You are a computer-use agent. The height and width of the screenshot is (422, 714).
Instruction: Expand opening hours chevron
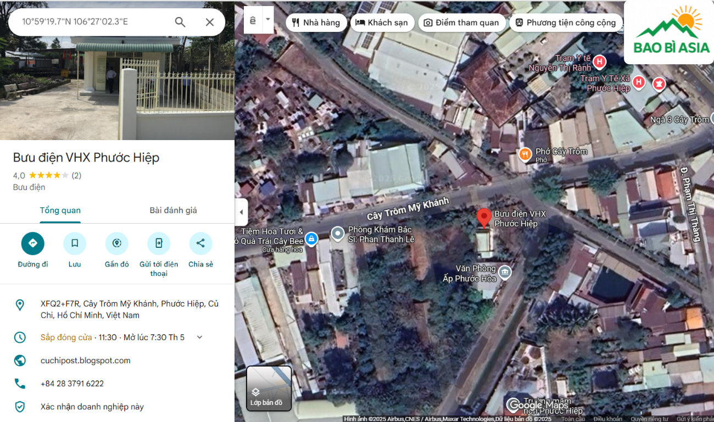tap(199, 337)
